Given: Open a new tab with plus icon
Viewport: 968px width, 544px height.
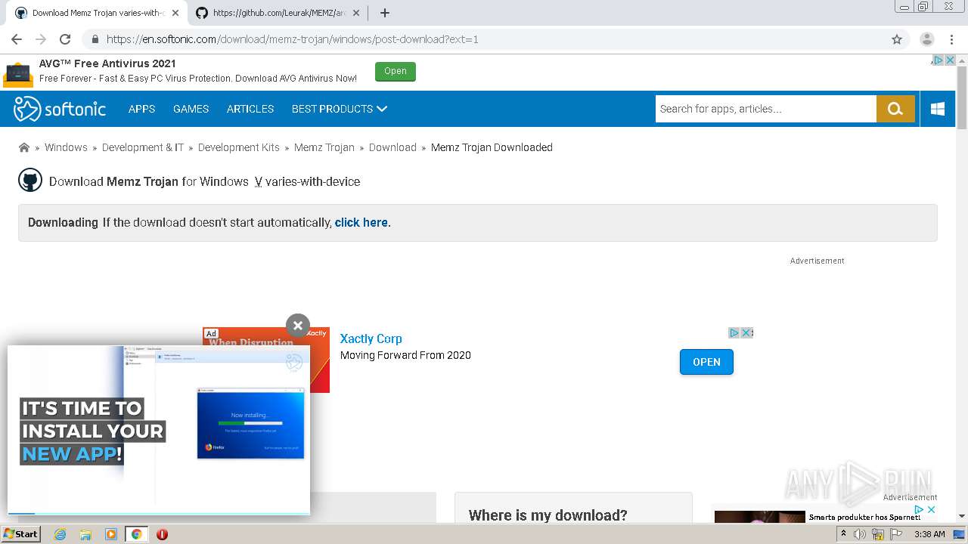Looking at the screenshot, I should [385, 13].
